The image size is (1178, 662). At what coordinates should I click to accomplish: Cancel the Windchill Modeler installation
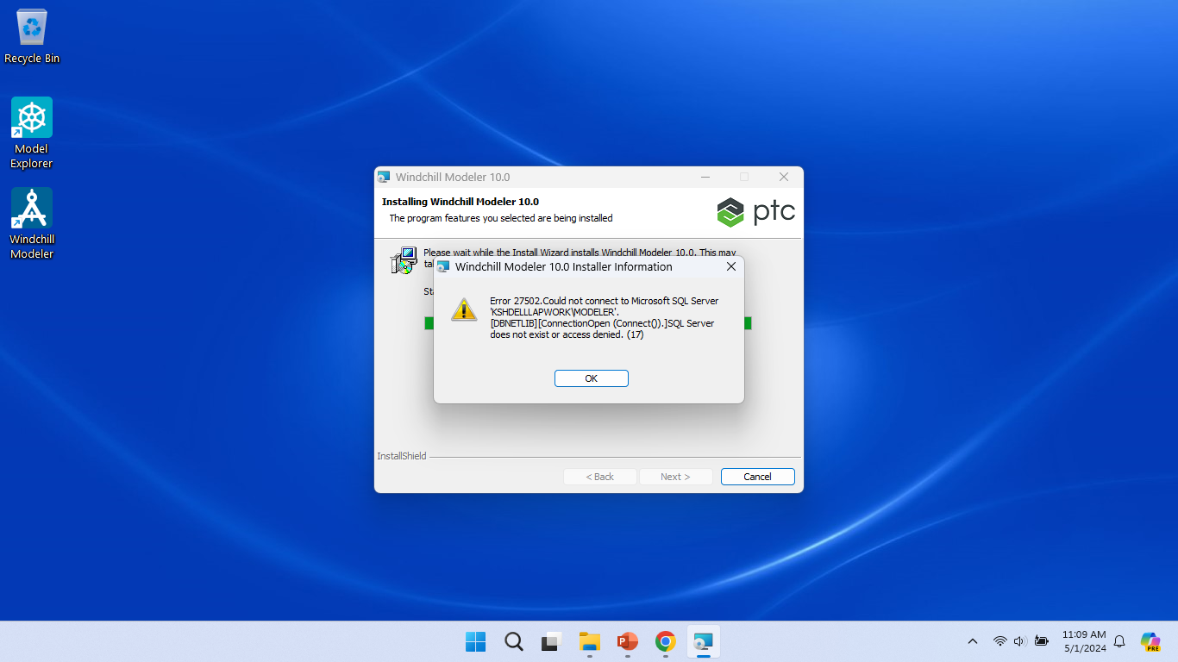tap(757, 476)
